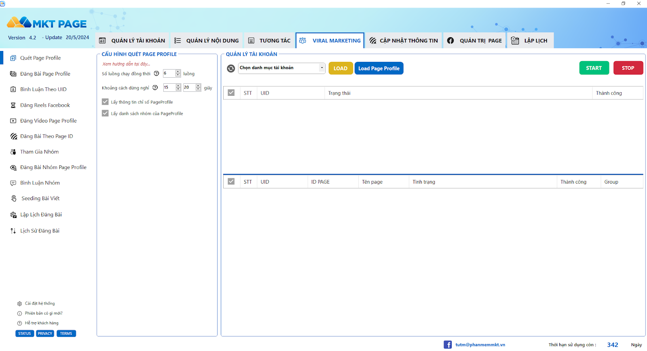This screenshot has width=647, height=351.
Task: Click the Quét Page Profile sidebar icon
Action: tap(13, 58)
